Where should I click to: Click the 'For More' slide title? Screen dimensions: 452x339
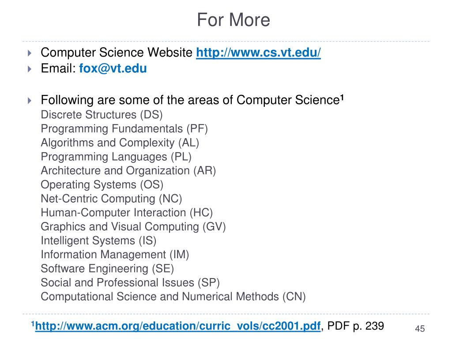coord(233,20)
